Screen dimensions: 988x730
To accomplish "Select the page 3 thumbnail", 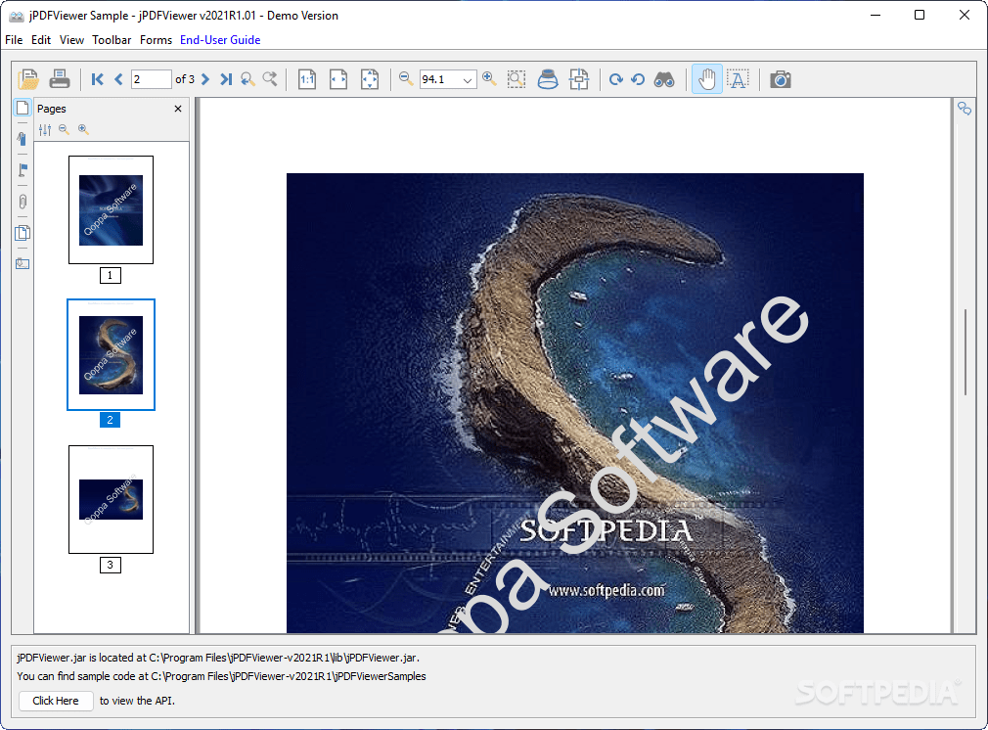I will click(x=111, y=499).
